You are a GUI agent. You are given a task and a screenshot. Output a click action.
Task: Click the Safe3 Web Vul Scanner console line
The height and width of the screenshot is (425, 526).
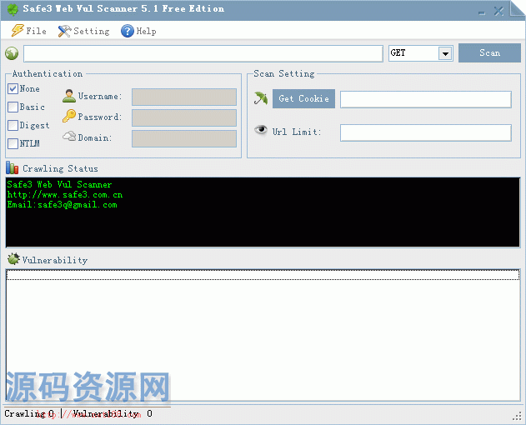pyautogui.click(x=59, y=184)
